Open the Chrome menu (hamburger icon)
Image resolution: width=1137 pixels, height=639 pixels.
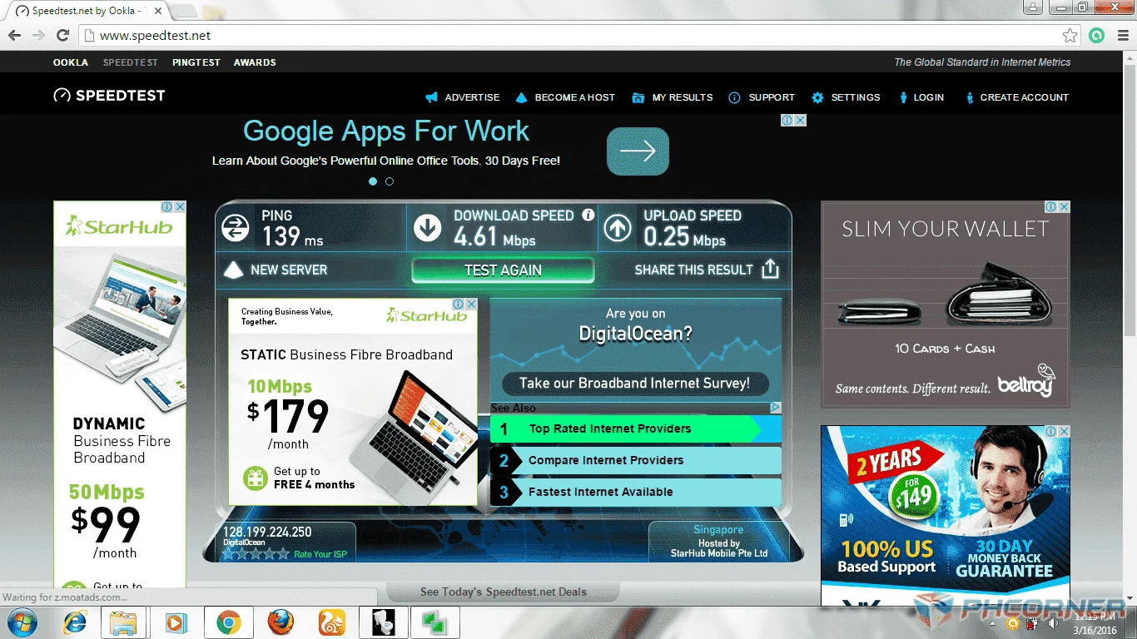click(1121, 36)
